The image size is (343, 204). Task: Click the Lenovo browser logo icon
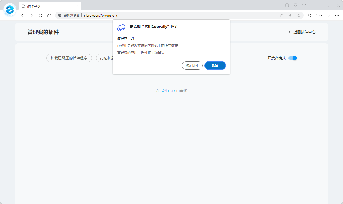pyautogui.click(x=10, y=10)
